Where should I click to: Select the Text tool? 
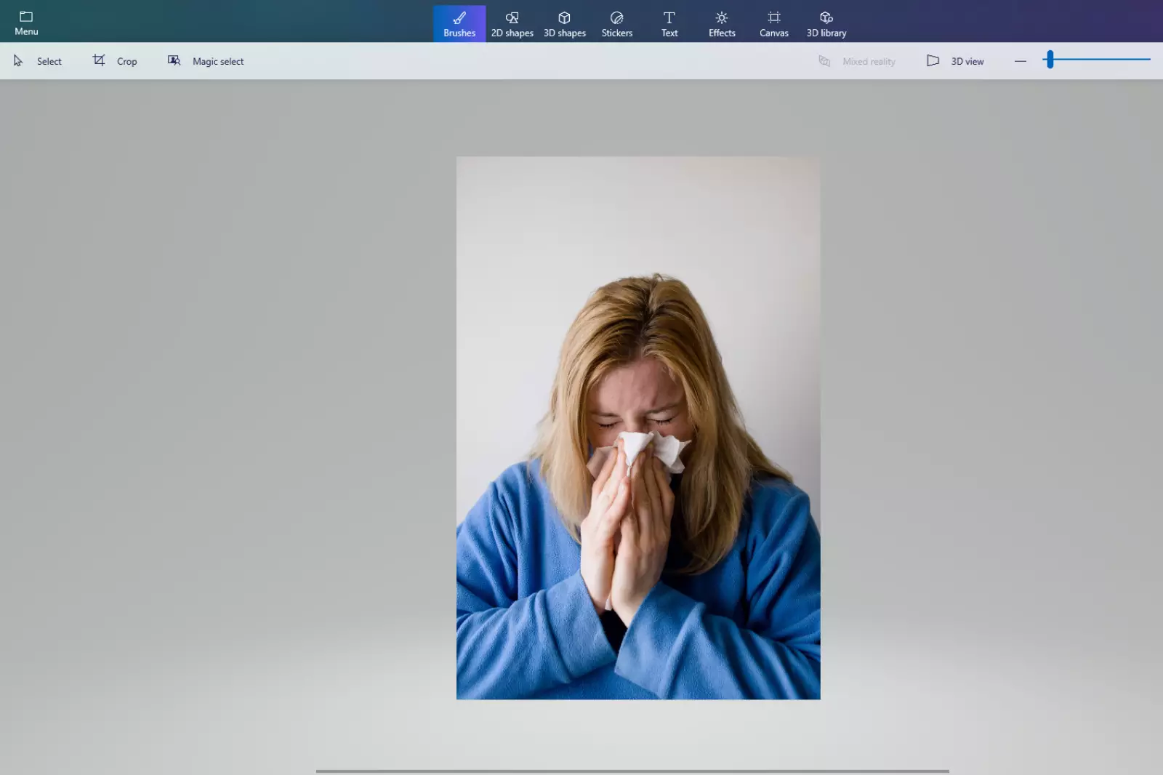coord(669,23)
